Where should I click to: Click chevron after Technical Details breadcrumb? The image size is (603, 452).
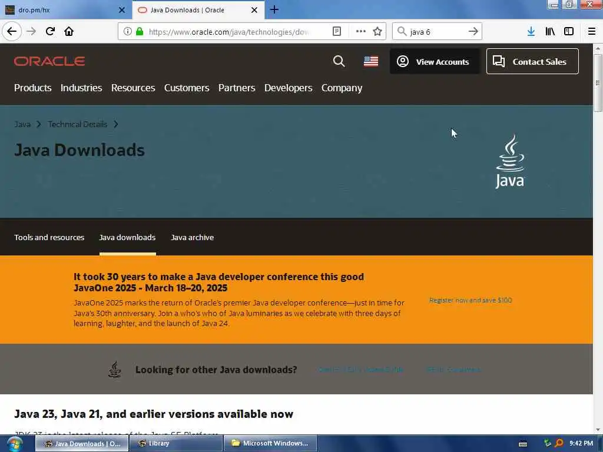point(116,124)
